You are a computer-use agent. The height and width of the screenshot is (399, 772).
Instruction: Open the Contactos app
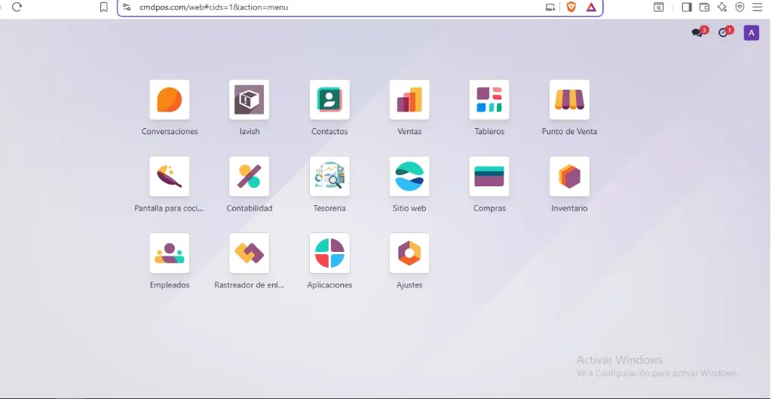329,100
